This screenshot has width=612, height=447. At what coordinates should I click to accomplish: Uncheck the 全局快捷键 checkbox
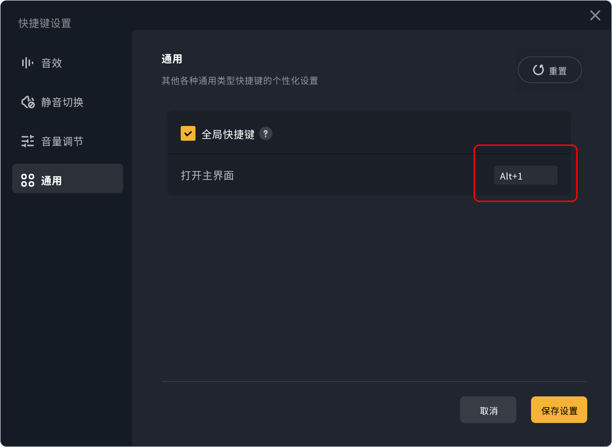click(188, 133)
